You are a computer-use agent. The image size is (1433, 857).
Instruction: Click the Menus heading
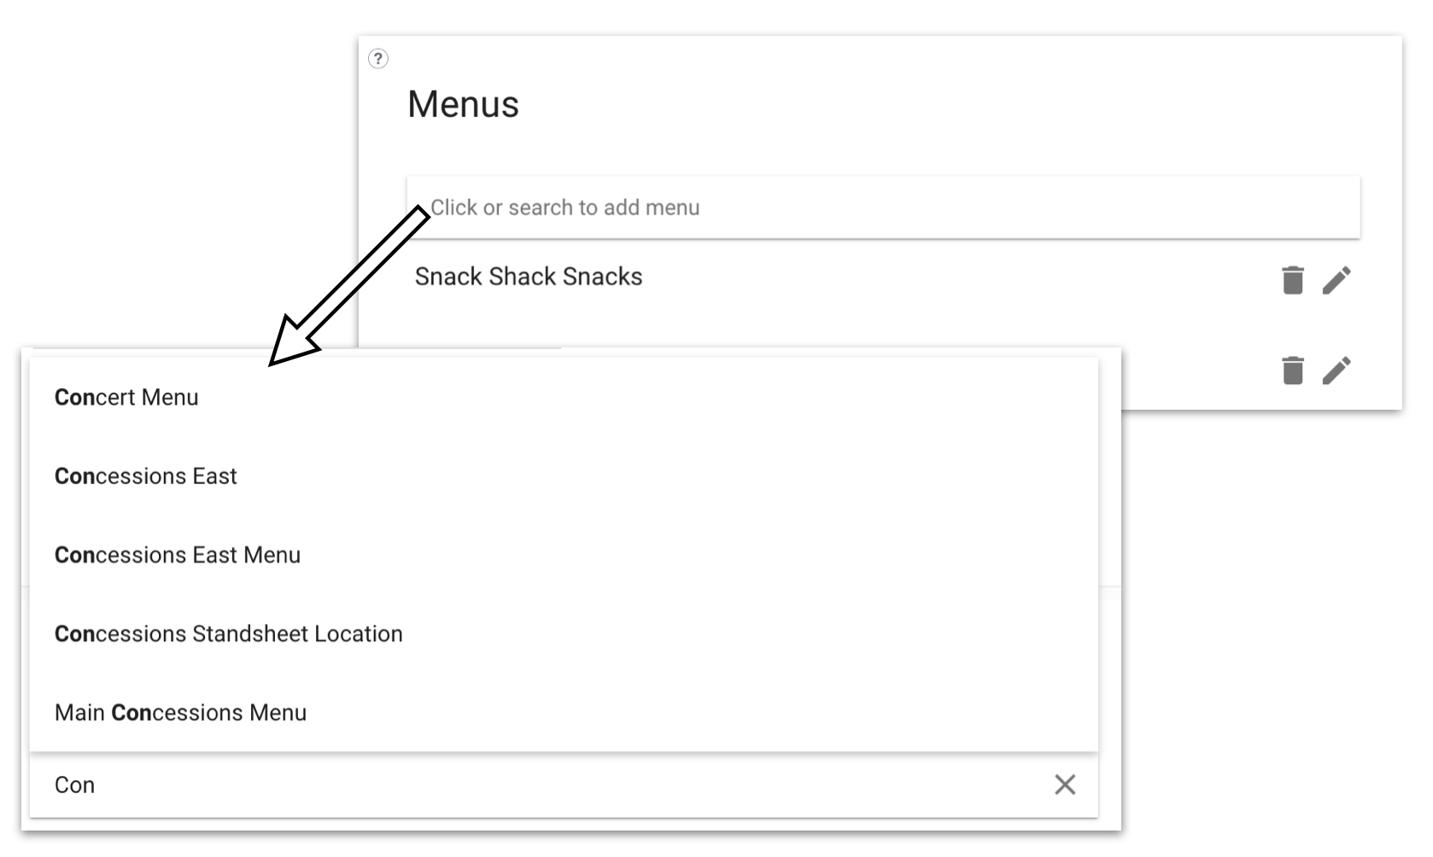point(463,104)
